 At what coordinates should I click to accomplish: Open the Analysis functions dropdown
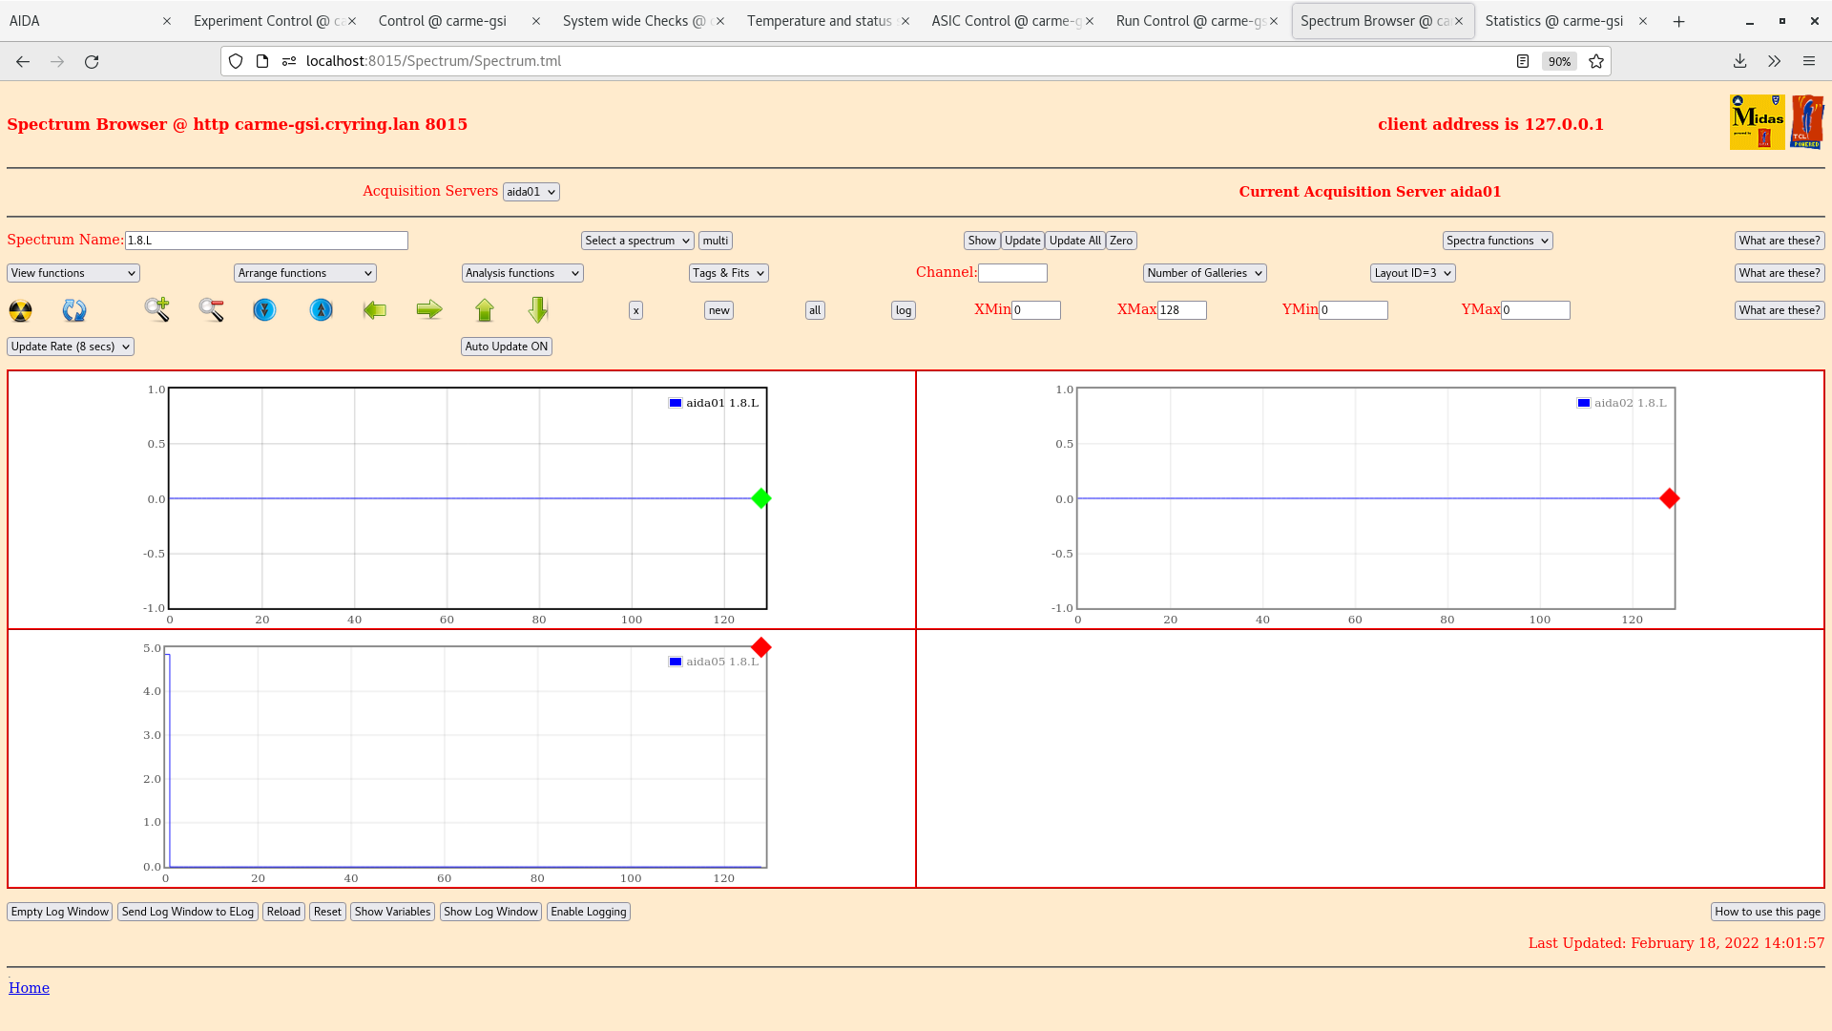click(522, 273)
